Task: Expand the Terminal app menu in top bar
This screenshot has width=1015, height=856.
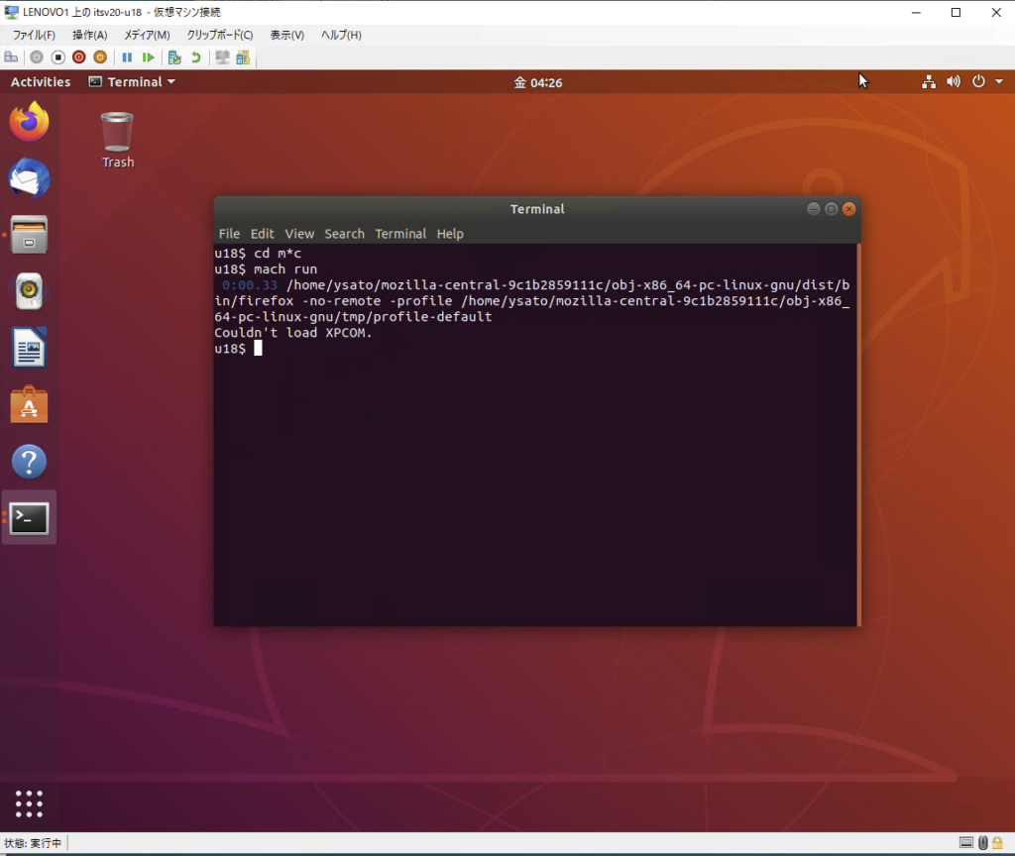Action: coord(132,82)
